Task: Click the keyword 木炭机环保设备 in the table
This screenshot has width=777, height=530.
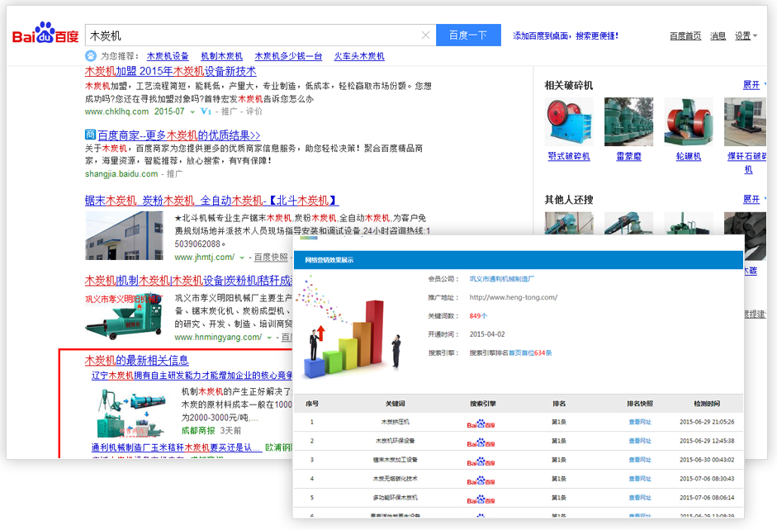Action: coord(395,441)
